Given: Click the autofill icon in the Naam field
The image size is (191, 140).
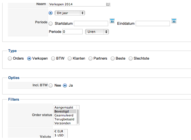Looking at the screenshot, I should pyautogui.click(x=108, y=4).
